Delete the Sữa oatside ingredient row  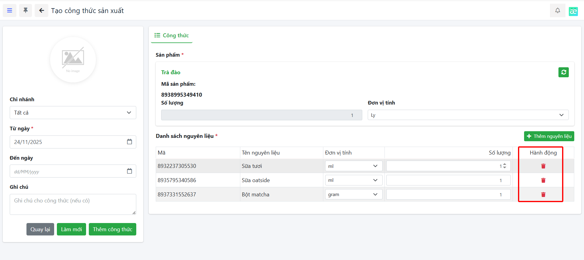pos(543,180)
